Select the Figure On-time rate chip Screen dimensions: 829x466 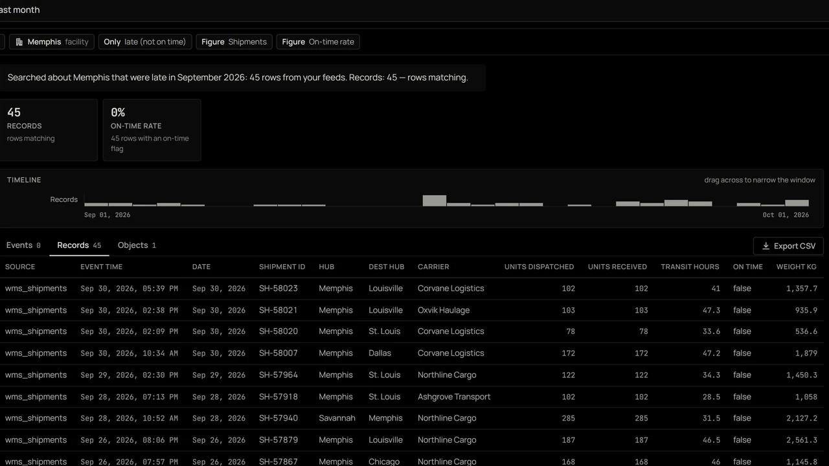pos(318,42)
